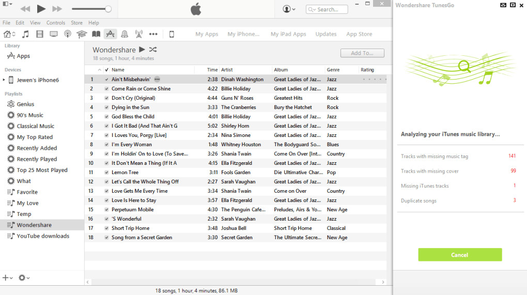Uncheck the Ain't Misbehavin' track checkbox
The height and width of the screenshot is (295, 527).
(x=106, y=79)
